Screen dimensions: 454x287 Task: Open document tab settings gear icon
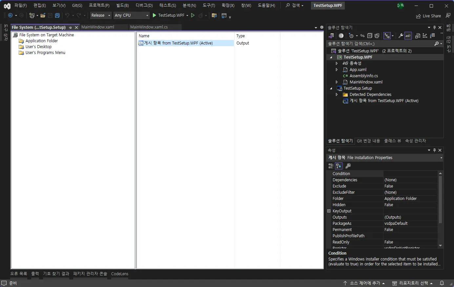tap(322, 27)
